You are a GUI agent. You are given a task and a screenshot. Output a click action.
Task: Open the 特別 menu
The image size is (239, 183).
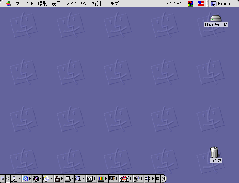(96, 3)
